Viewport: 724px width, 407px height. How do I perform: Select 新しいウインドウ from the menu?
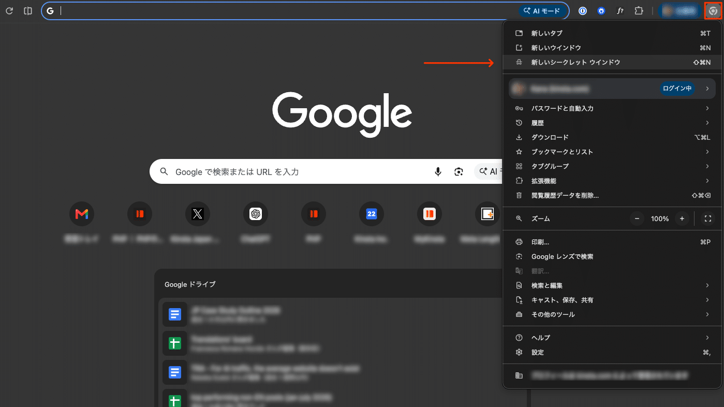612,48
